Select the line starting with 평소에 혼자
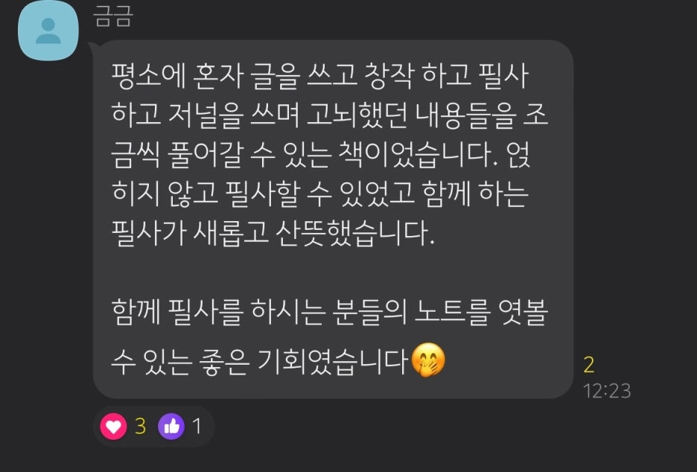The height and width of the screenshot is (472, 697). click(x=320, y=75)
